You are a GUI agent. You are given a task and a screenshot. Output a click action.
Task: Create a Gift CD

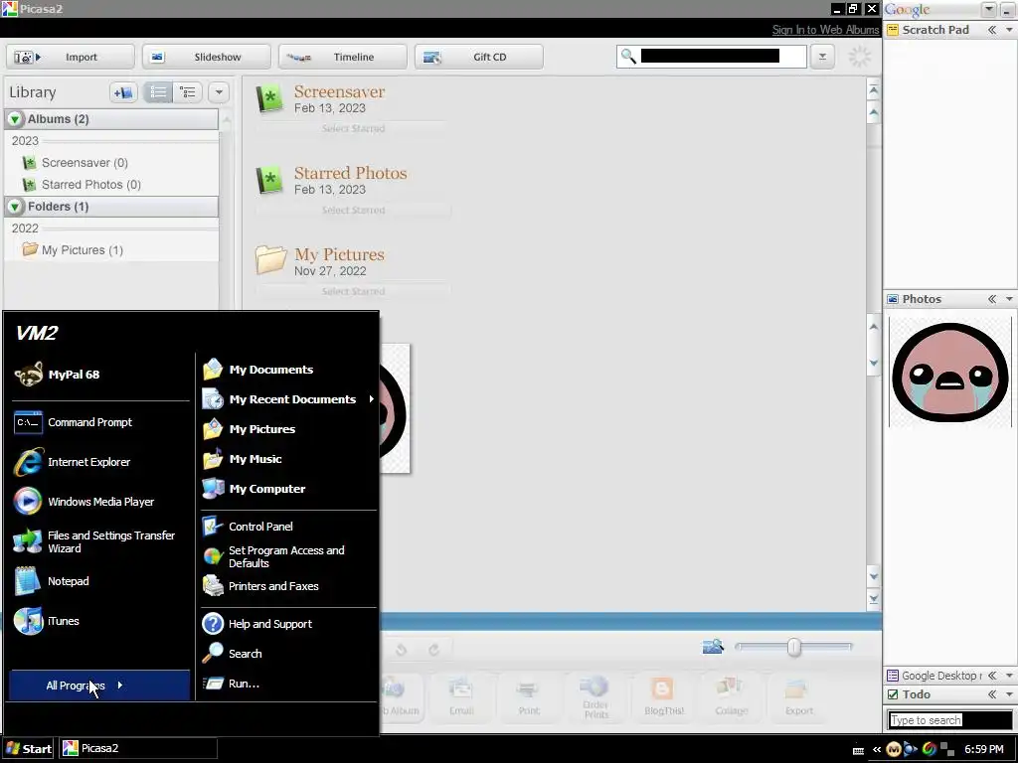point(479,57)
